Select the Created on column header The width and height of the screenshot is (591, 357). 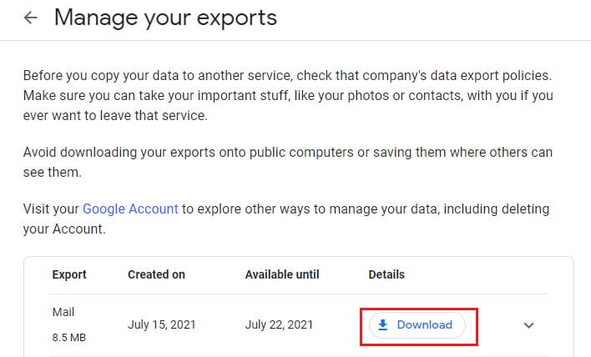coord(156,274)
